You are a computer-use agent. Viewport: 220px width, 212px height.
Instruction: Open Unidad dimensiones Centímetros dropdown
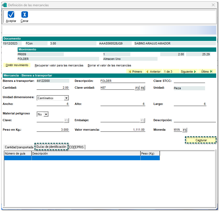pos(66,98)
